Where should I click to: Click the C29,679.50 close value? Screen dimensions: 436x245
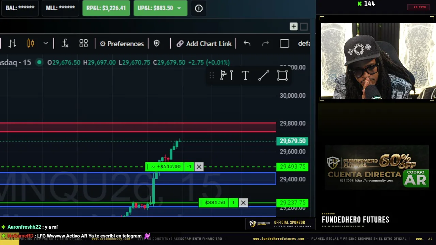tap(169, 63)
